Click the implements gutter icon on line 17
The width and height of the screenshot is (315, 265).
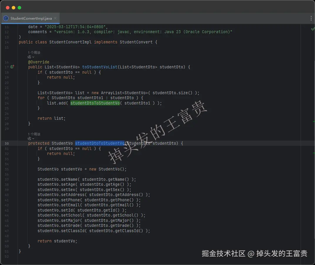(x=12, y=67)
